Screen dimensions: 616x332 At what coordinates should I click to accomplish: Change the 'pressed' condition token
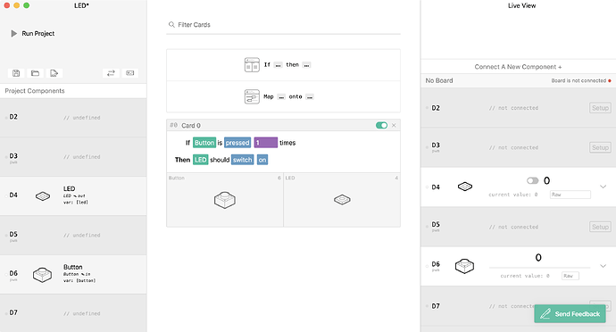(x=237, y=143)
